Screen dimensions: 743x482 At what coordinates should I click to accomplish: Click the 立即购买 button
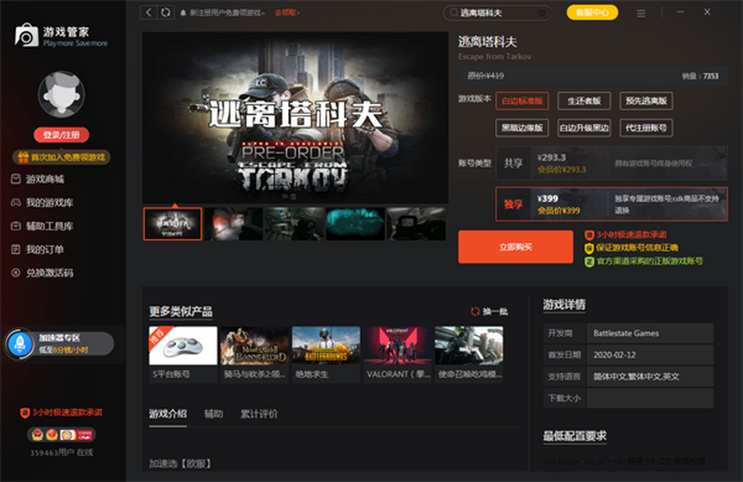pos(515,247)
